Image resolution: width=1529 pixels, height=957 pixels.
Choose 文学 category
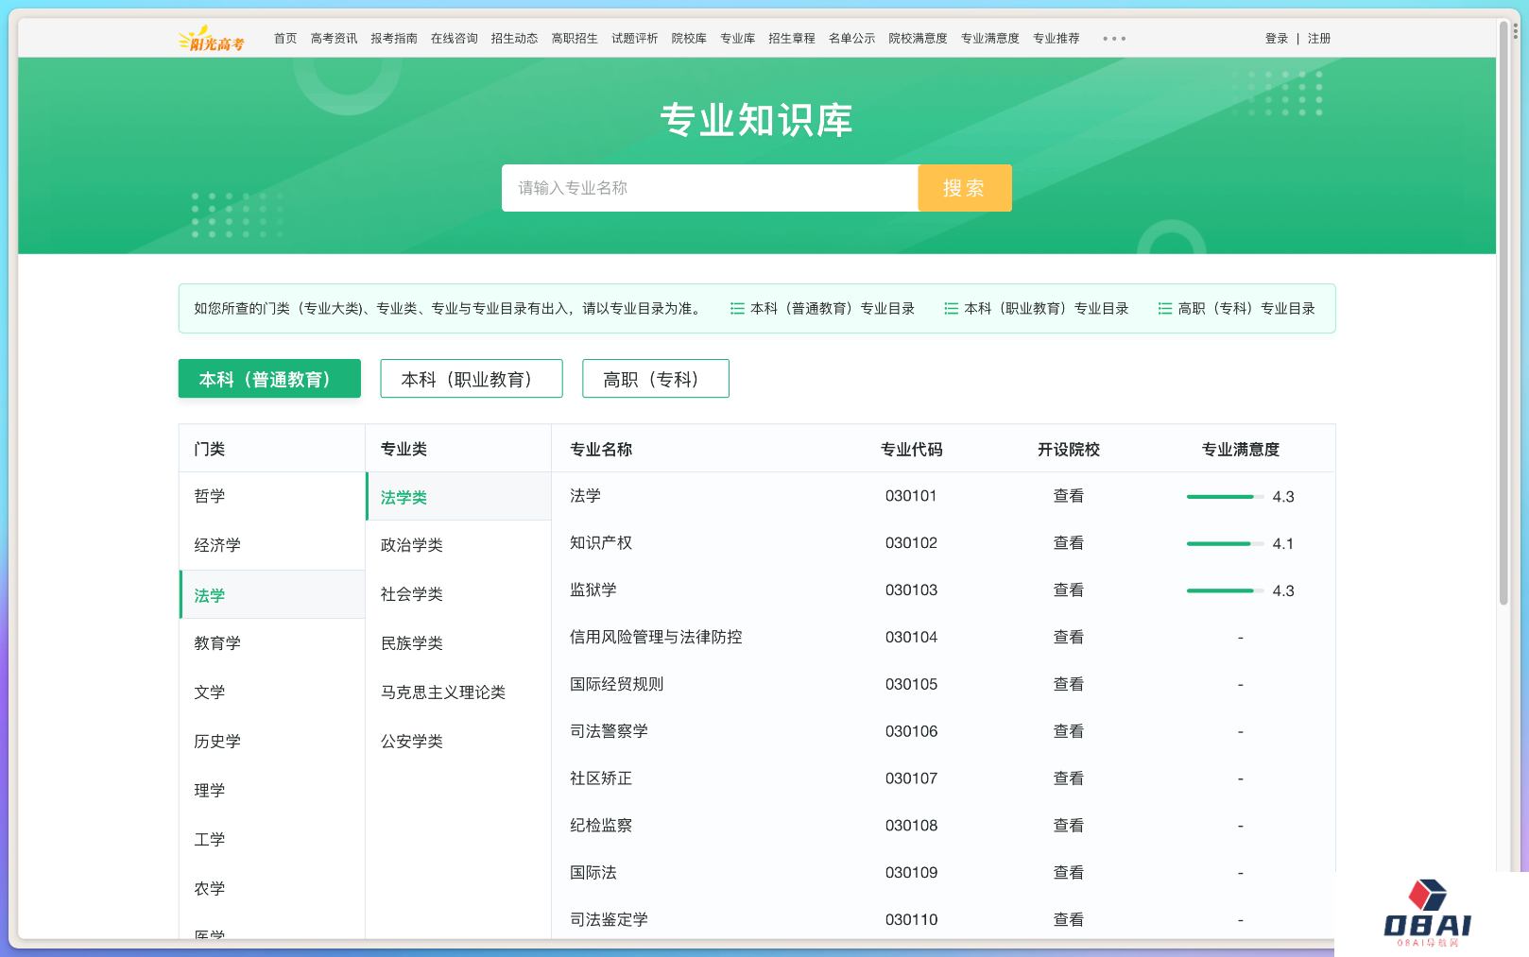coord(272,692)
